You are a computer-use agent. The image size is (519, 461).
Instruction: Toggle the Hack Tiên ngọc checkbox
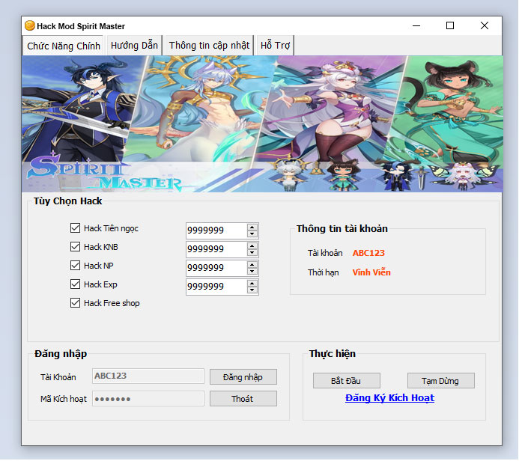(75, 228)
